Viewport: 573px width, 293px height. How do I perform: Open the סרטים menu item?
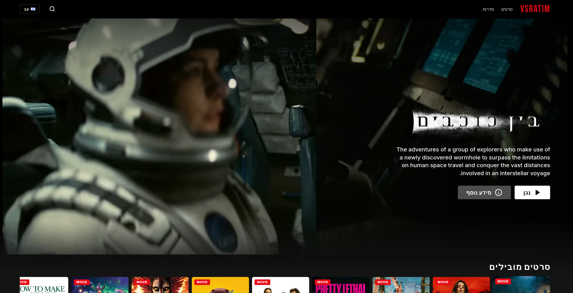tap(507, 9)
